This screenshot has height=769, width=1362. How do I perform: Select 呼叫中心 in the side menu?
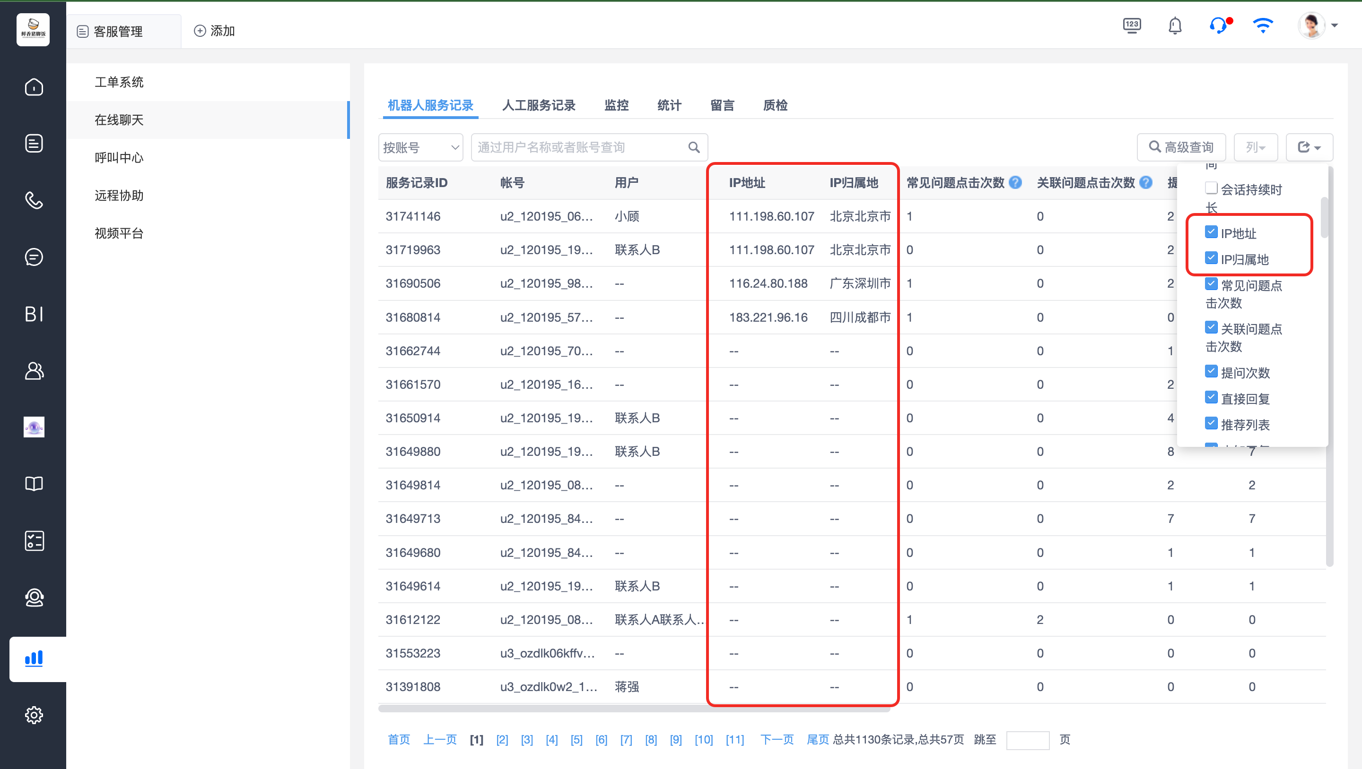[x=119, y=157]
